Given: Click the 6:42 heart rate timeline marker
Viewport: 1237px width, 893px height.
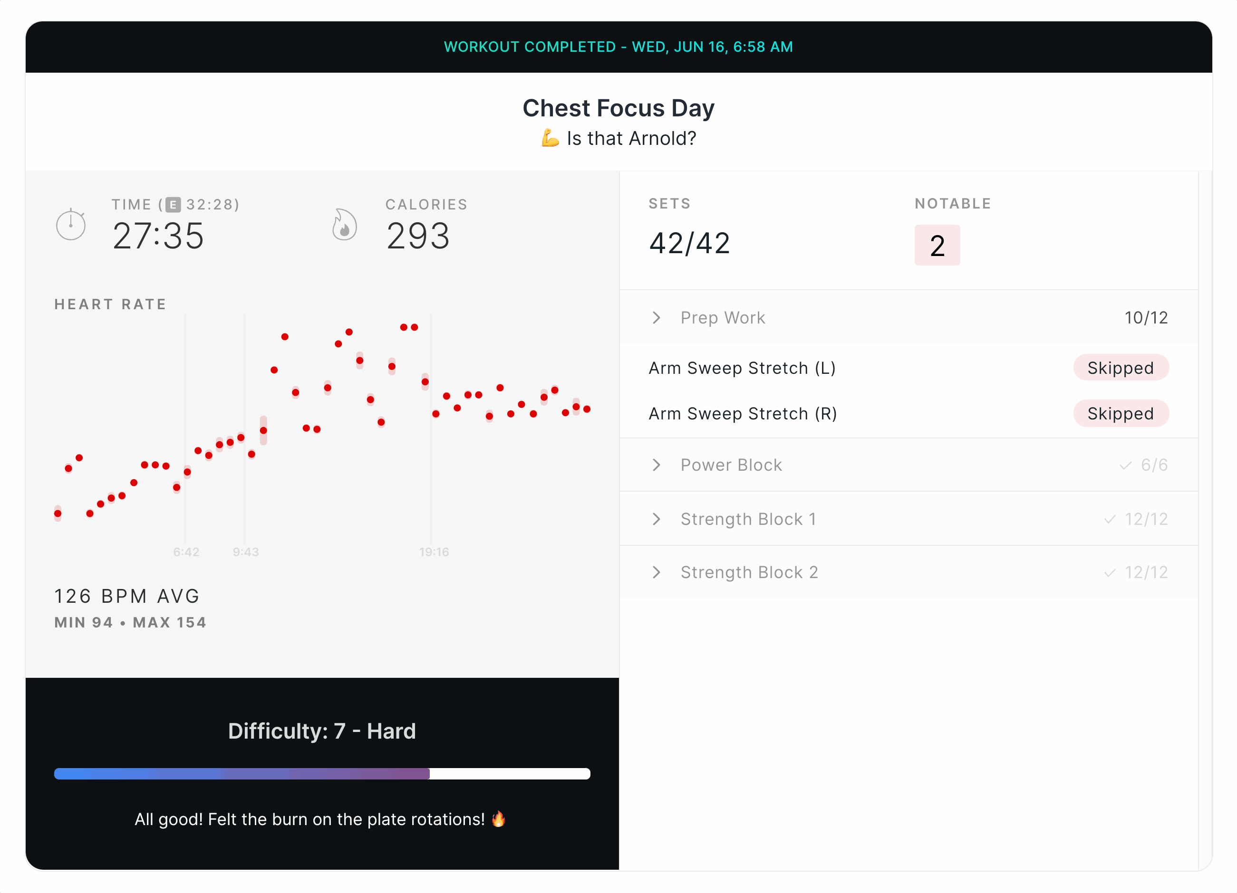Looking at the screenshot, I should [x=186, y=552].
